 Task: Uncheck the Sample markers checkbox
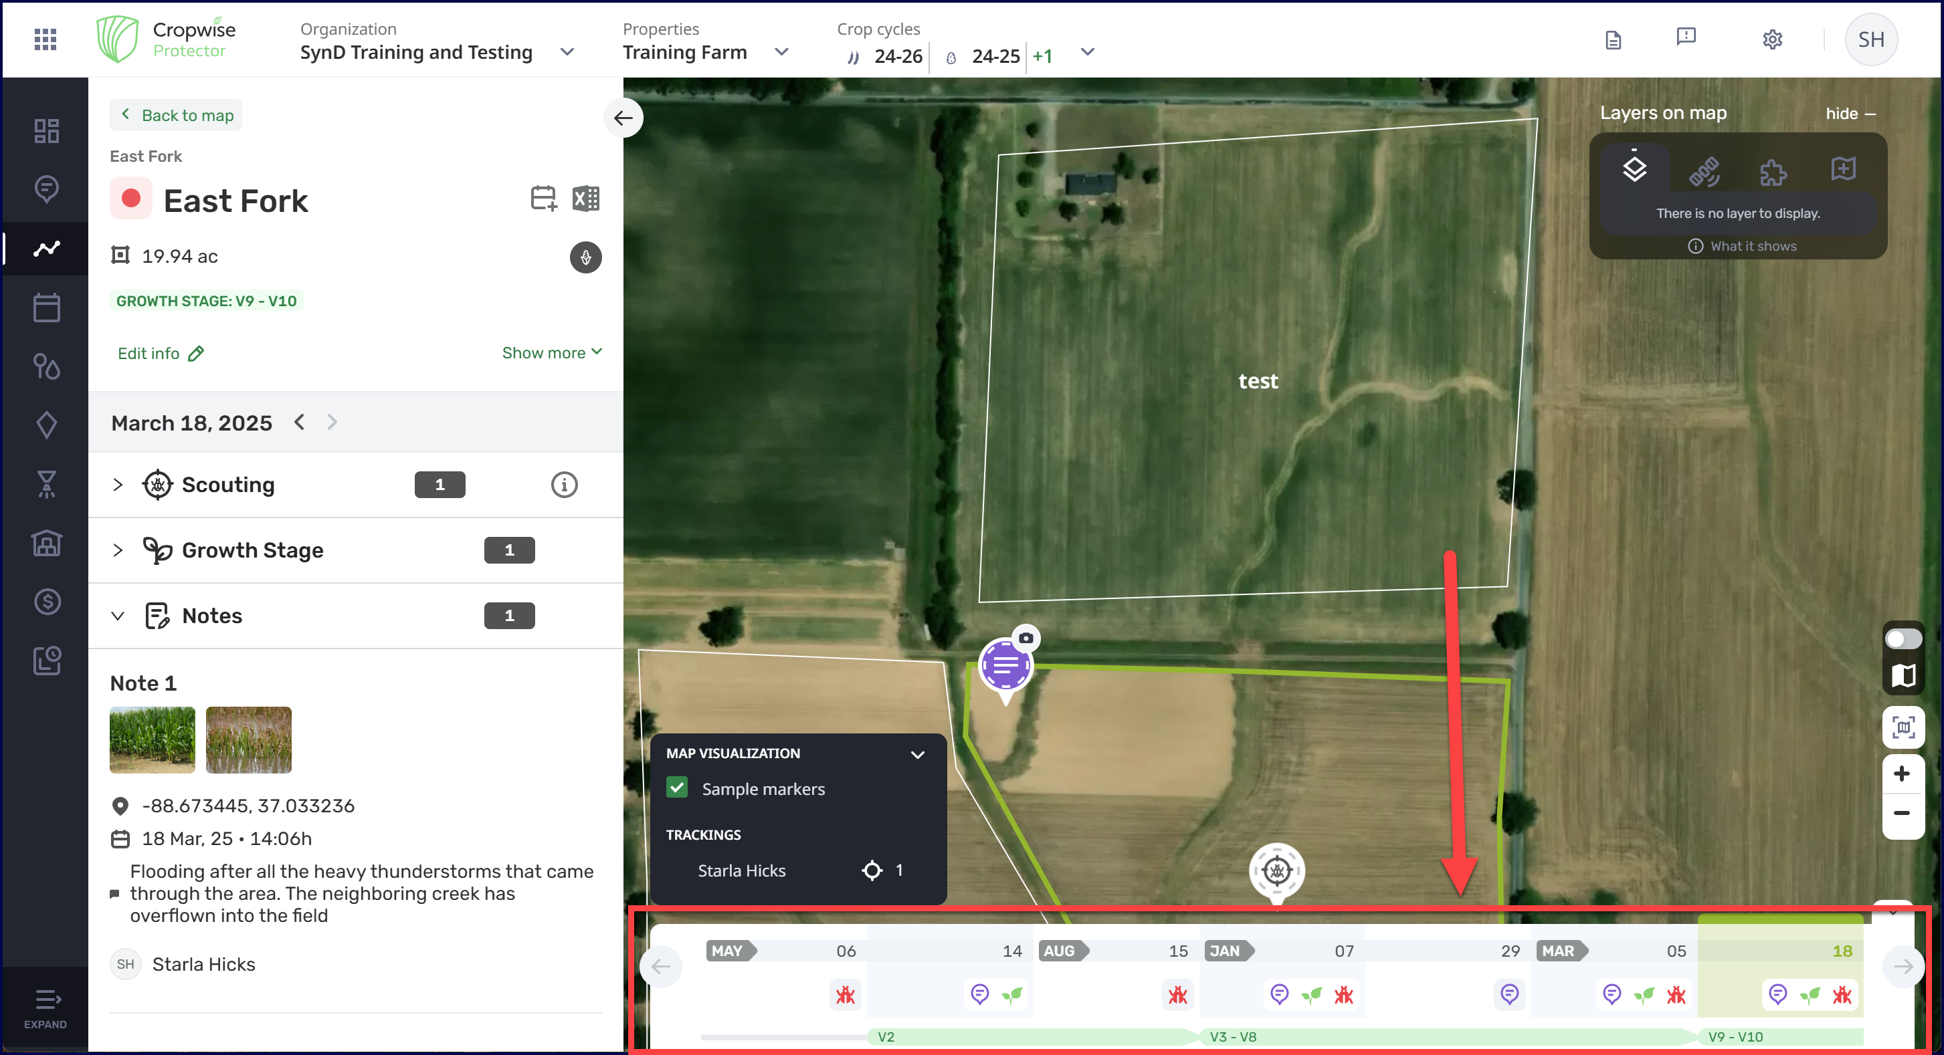[677, 788]
